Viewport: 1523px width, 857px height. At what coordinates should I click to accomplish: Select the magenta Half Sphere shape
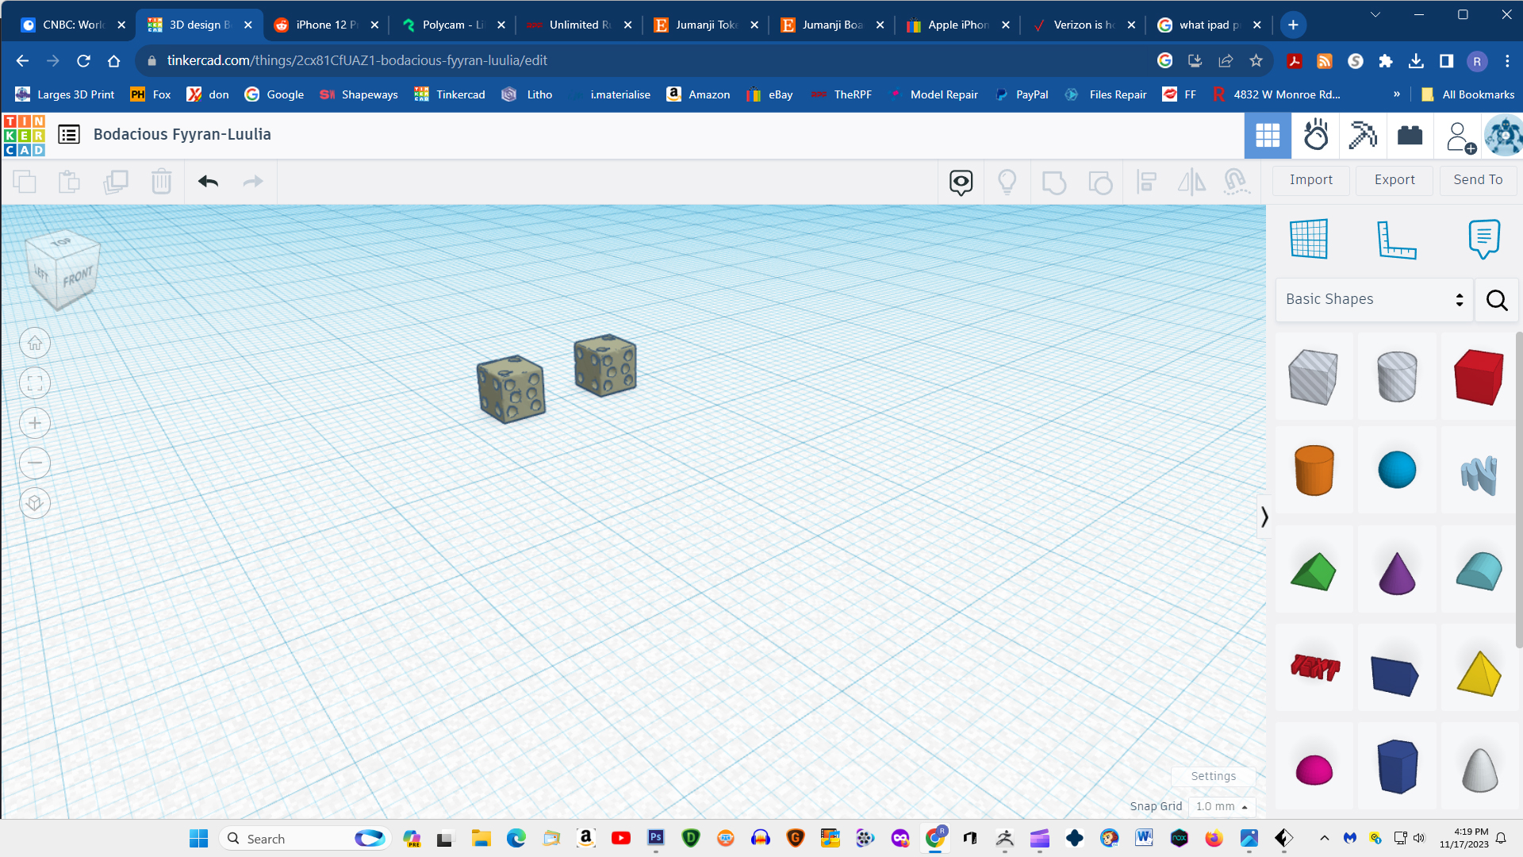[1314, 770]
